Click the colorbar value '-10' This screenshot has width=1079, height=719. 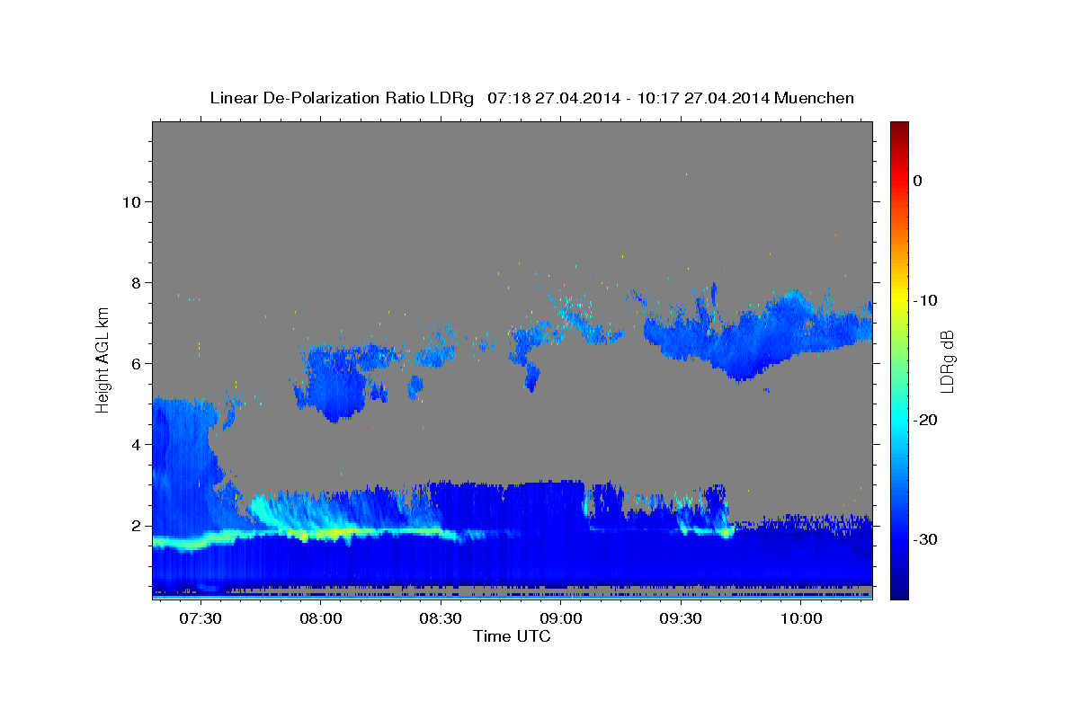tap(926, 300)
